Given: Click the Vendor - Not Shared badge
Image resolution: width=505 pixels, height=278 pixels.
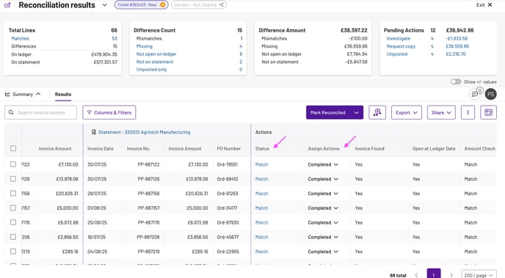Looking at the screenshot, I should 198,5.
